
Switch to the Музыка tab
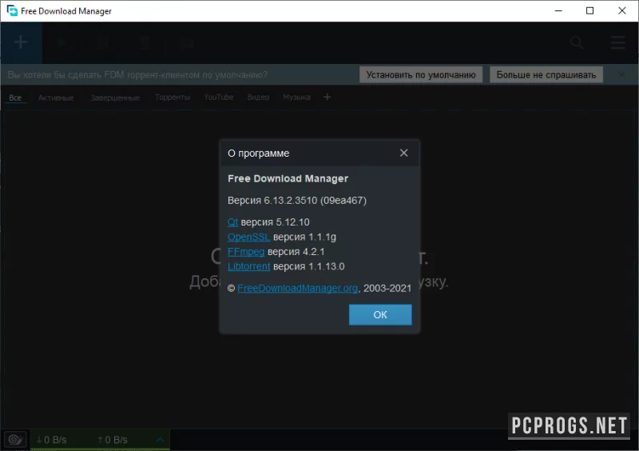[x=296, y=97]
